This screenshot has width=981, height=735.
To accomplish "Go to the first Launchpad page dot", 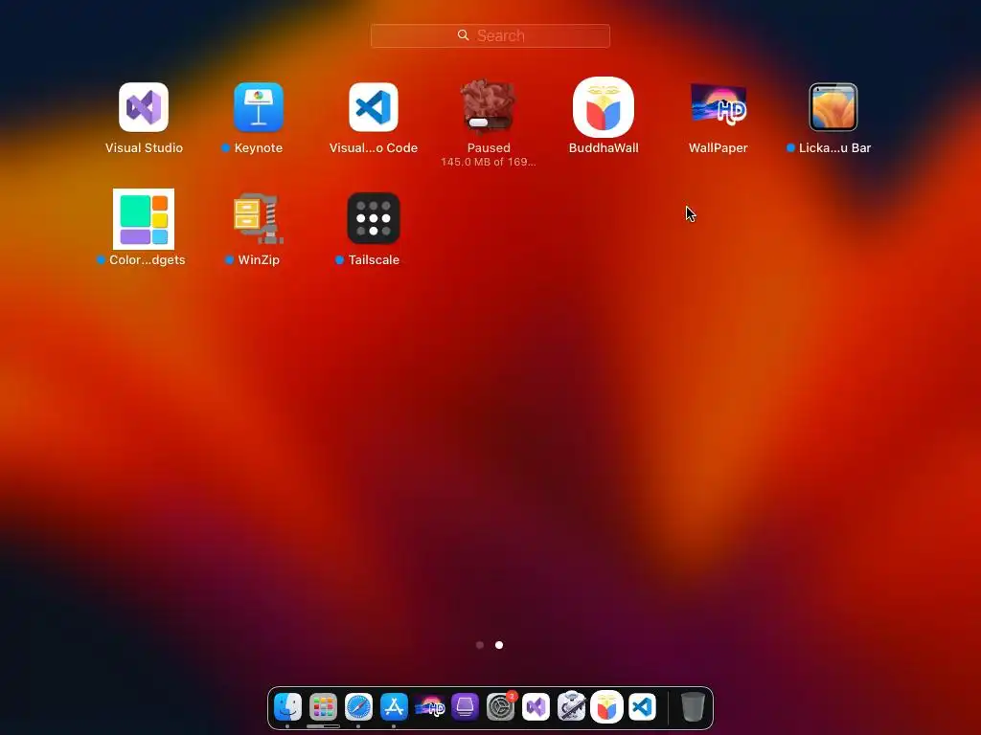I will pyautogui.click(x=480, y=645).
